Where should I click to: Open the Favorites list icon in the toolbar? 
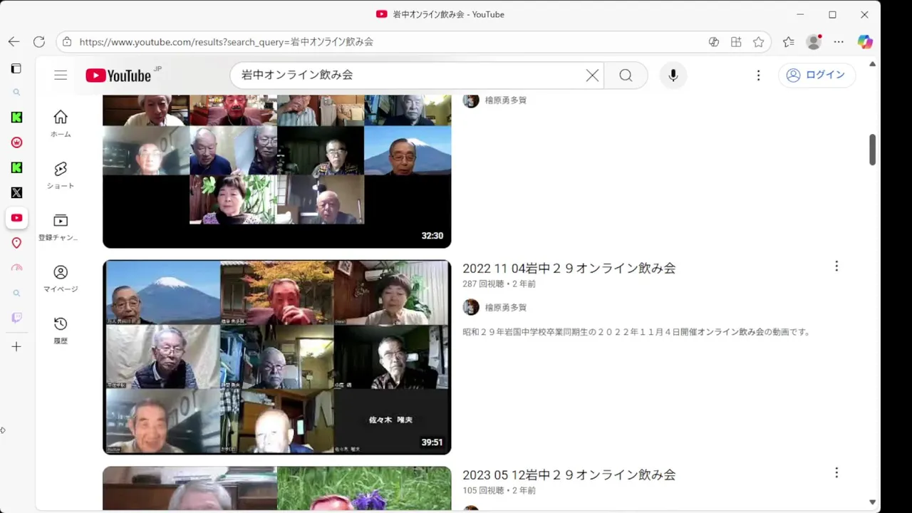tap(788, 42)
